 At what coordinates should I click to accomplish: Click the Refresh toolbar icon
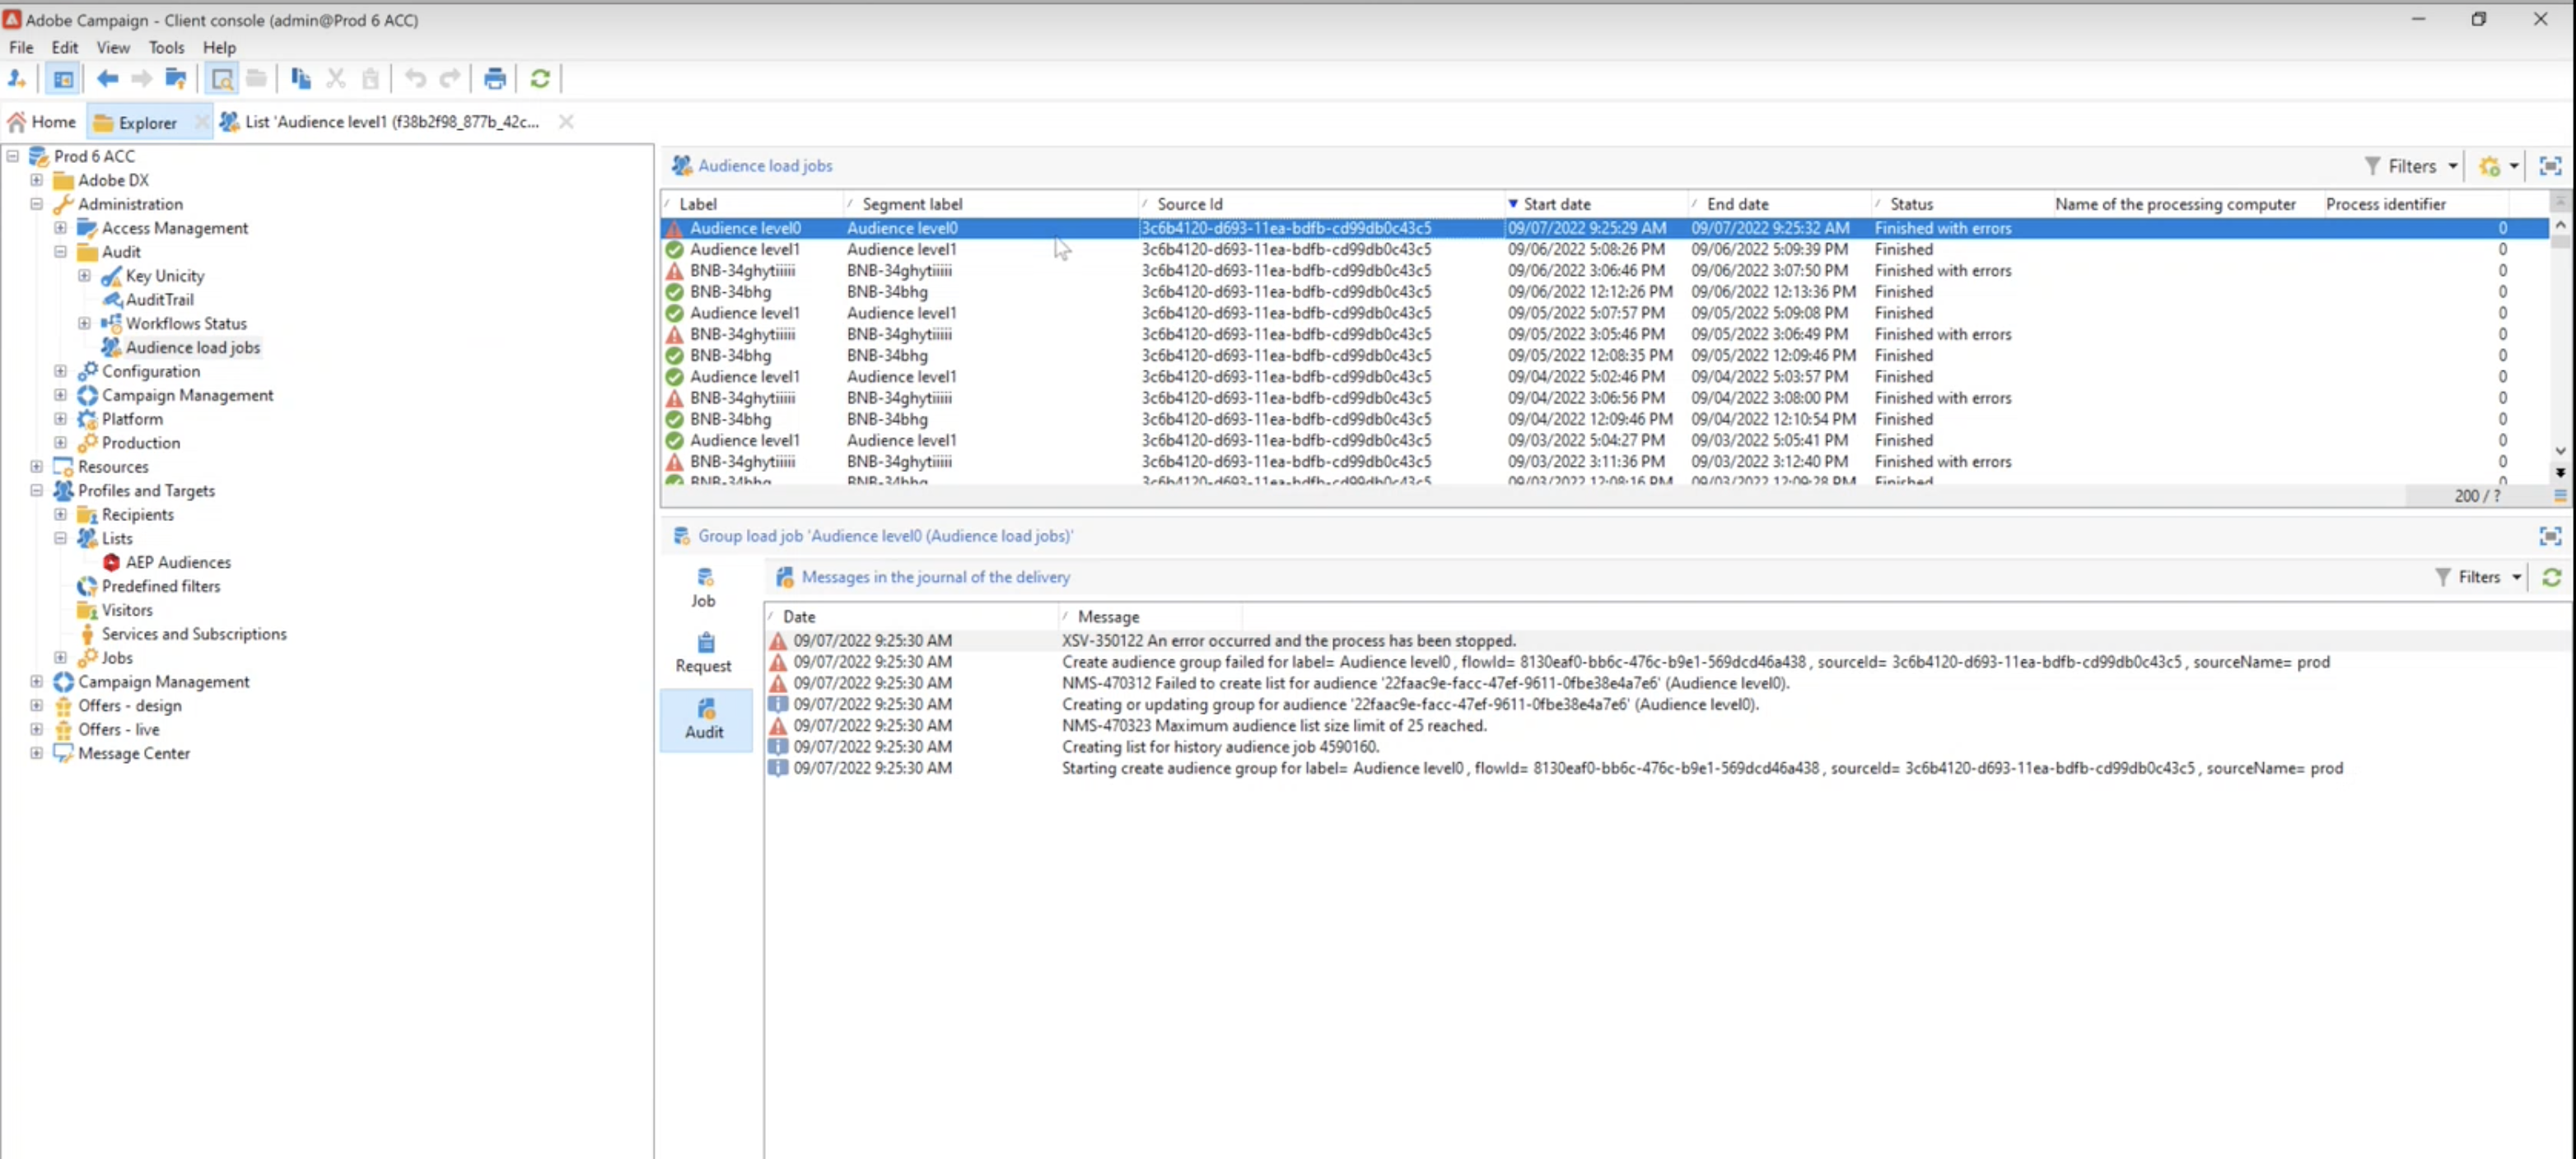(540, 79)
